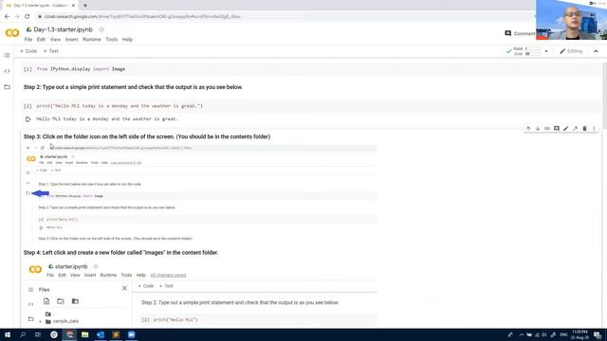The width and height of the screenshot is (607, 341).
Task: Select the print Hello ML1 code cell
Action: (x=312, y=106)
